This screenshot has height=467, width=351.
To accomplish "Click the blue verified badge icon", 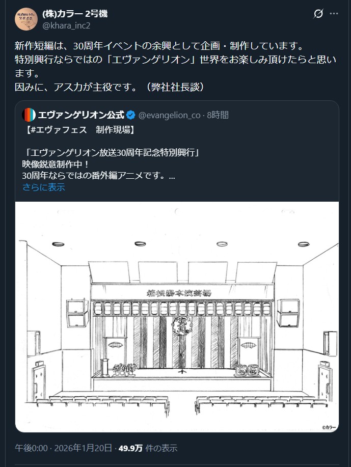I will (x=131, y=115).
